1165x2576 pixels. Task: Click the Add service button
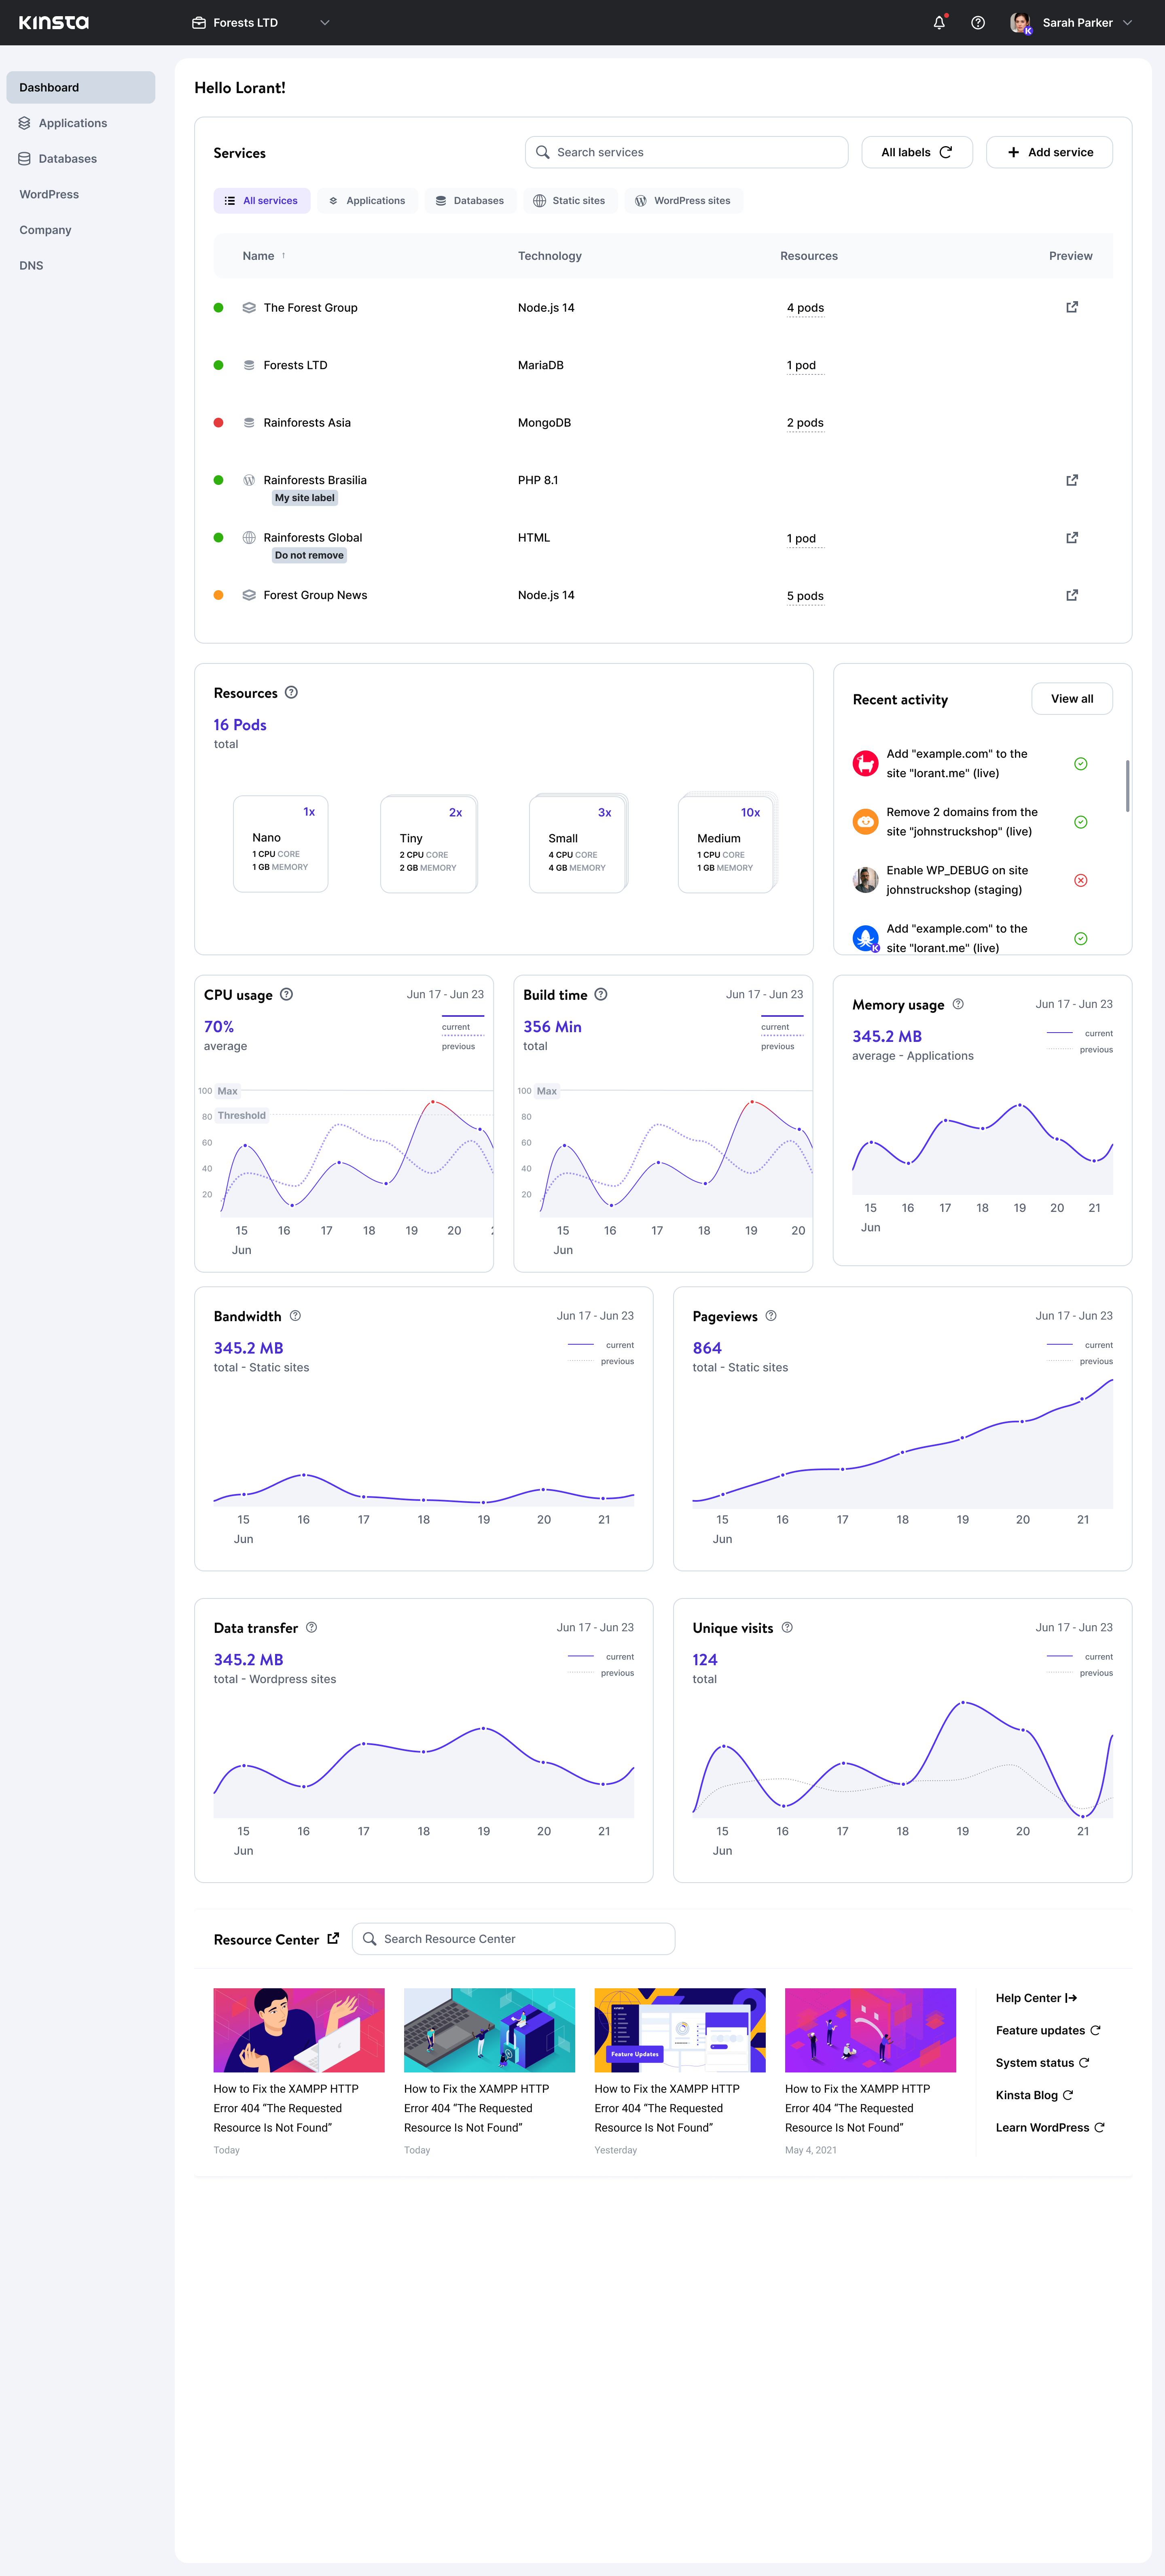pyautogui.click(x=1049, y=152)
